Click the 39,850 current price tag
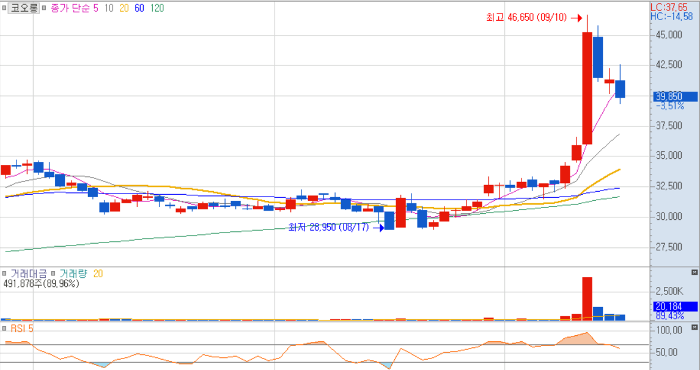Image resolution: width=700 pixels, height=370 pixels. [676, 96]
